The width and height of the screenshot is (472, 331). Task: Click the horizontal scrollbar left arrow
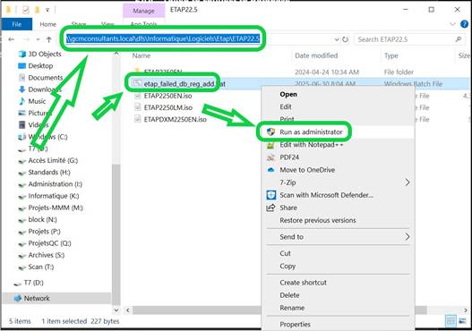pyautogui.click(x=128, y=310)
